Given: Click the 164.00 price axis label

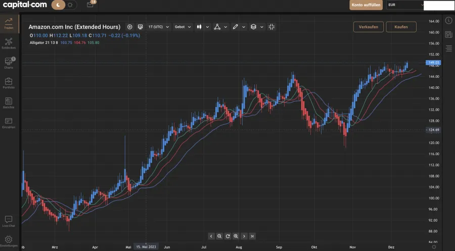Looking at the screenshot, I should point(434,21).
